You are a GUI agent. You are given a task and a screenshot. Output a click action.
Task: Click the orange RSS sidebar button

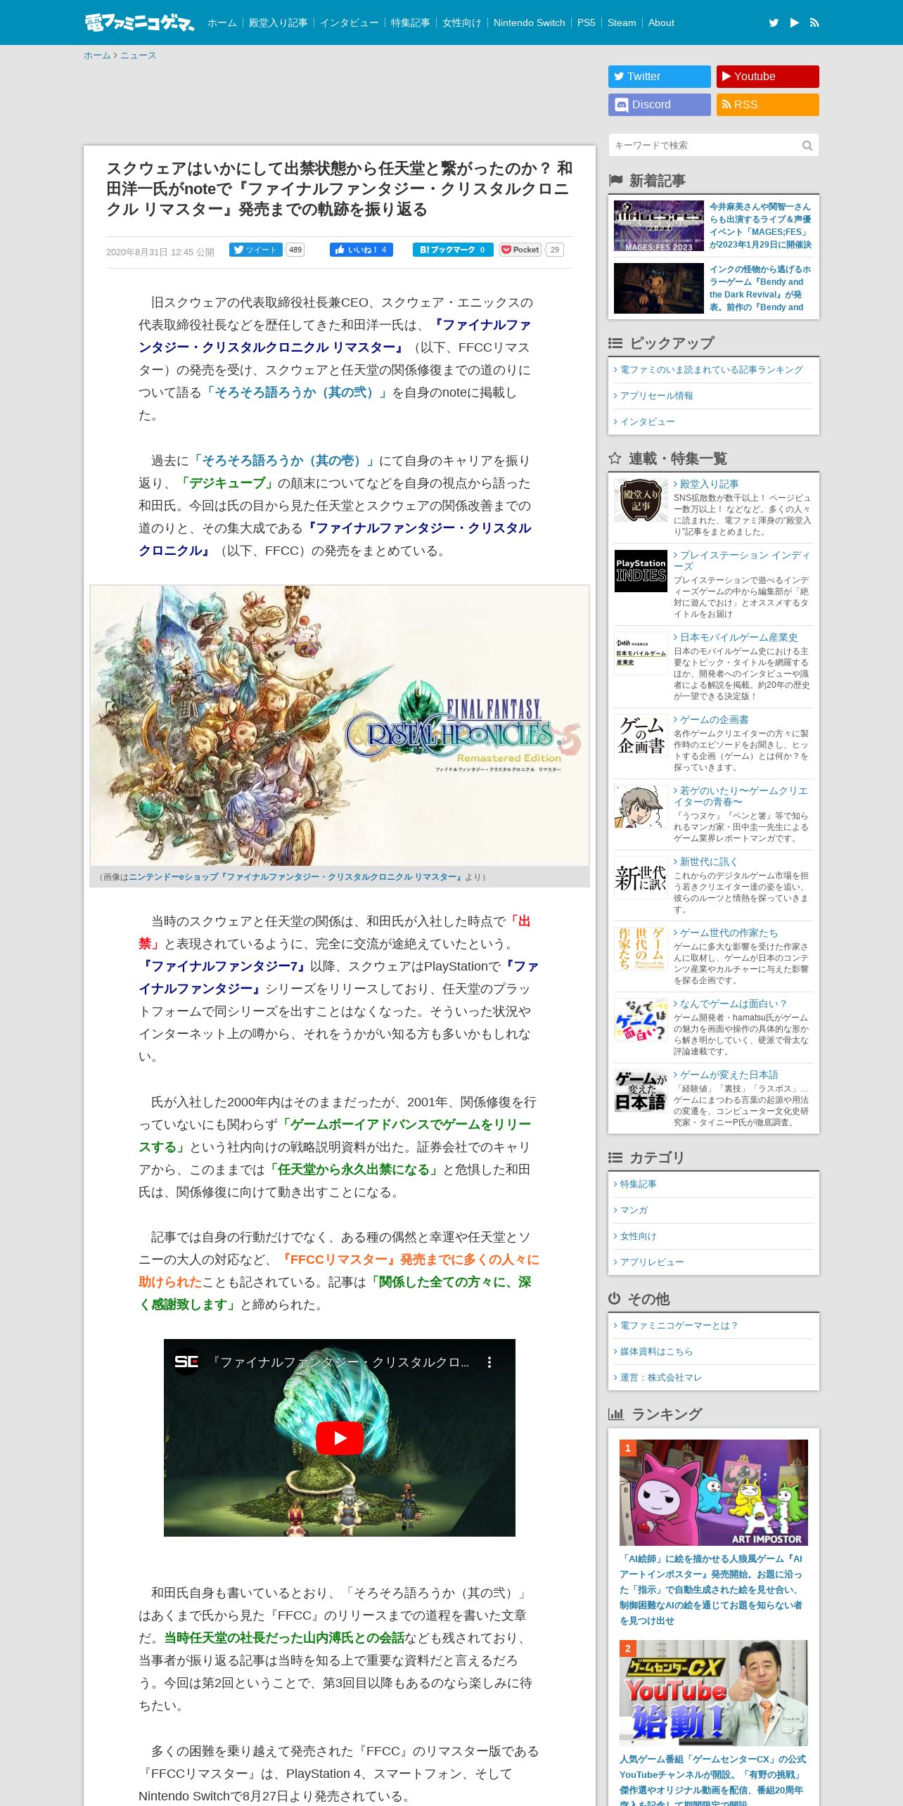(768, 105)
